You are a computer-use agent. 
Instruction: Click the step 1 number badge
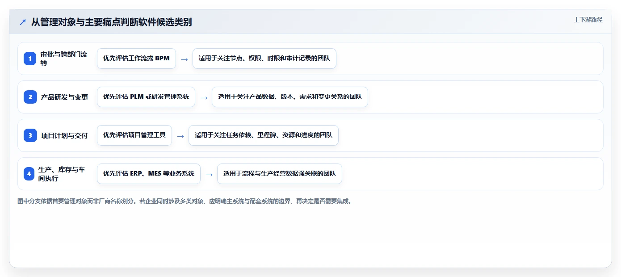30,59
